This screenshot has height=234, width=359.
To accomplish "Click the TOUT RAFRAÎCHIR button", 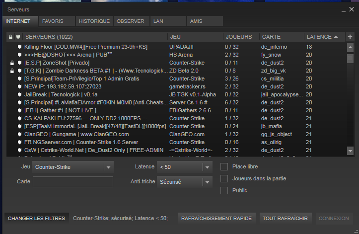I will point(285,219).
